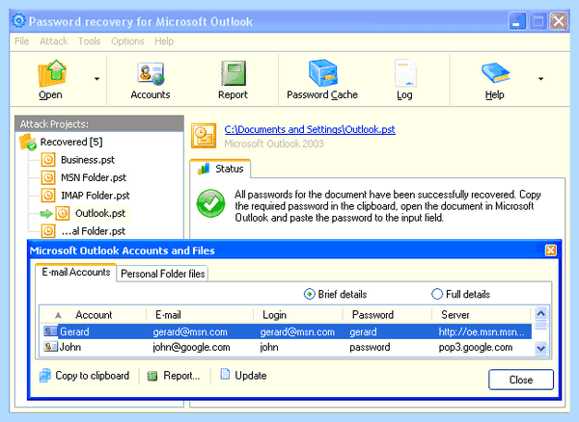Click the Server column header
The width and height of the screenshot is (579, 422).
click(482, 315)
